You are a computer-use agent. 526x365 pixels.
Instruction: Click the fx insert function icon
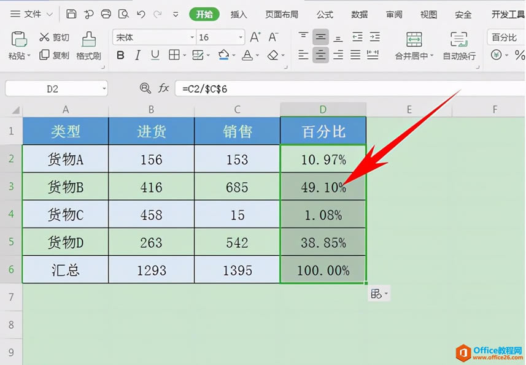[x=163, y=88]
